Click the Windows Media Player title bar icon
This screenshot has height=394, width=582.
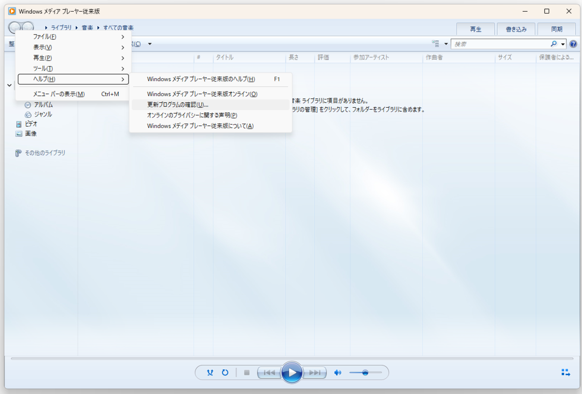12,11
